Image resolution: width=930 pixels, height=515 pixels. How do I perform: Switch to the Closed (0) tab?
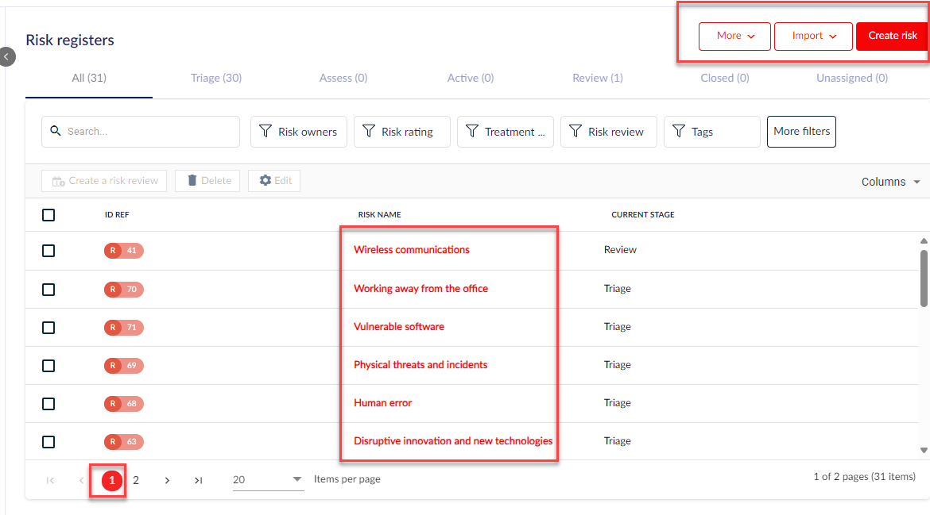pyautogui.click(x=725, y=78)
